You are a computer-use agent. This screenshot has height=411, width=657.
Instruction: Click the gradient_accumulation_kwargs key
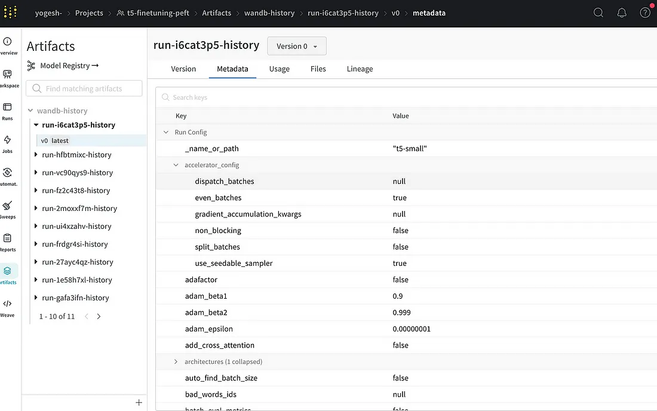[248, 214]
